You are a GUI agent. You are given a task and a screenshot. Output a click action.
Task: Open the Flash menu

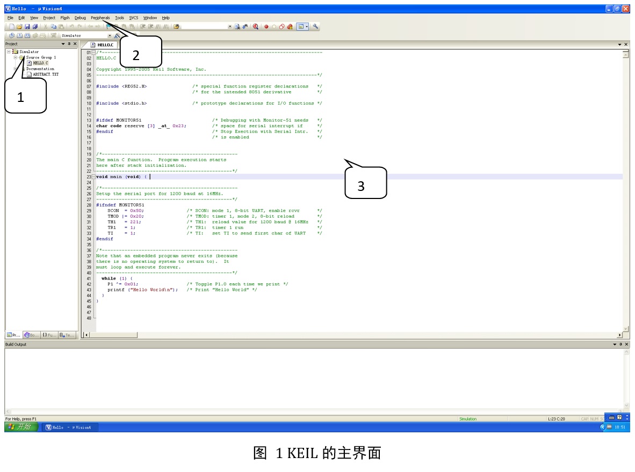(x=65, y=18)
